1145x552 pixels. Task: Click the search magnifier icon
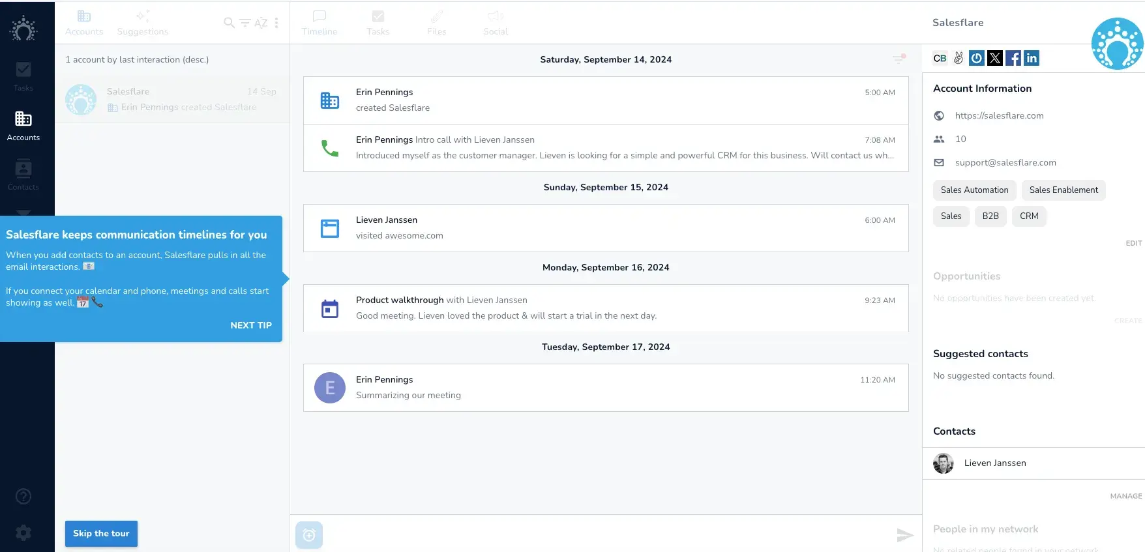point(229,23)
